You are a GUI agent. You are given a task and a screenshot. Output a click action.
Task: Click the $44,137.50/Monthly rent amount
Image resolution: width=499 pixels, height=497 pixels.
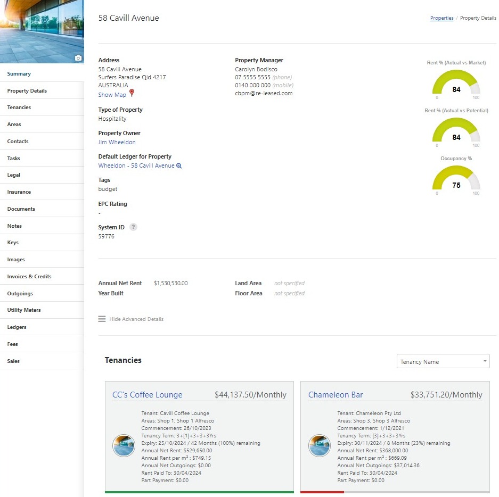coord(250,395)
